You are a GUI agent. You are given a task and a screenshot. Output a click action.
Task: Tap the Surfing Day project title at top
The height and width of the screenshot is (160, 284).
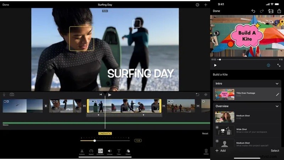pos(105,5)
